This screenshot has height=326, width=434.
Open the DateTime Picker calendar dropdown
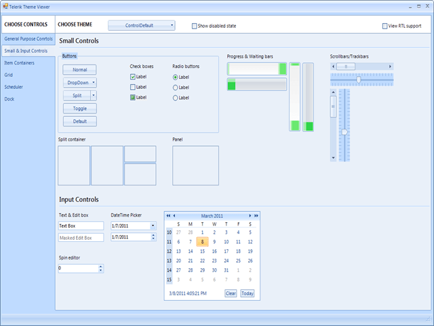coord(153,225)
